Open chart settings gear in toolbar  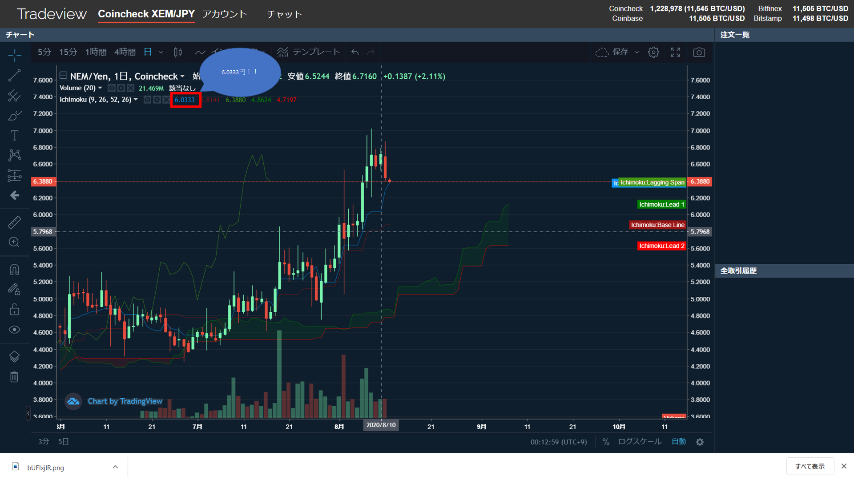pyautogui.click(x=653, y=52)
